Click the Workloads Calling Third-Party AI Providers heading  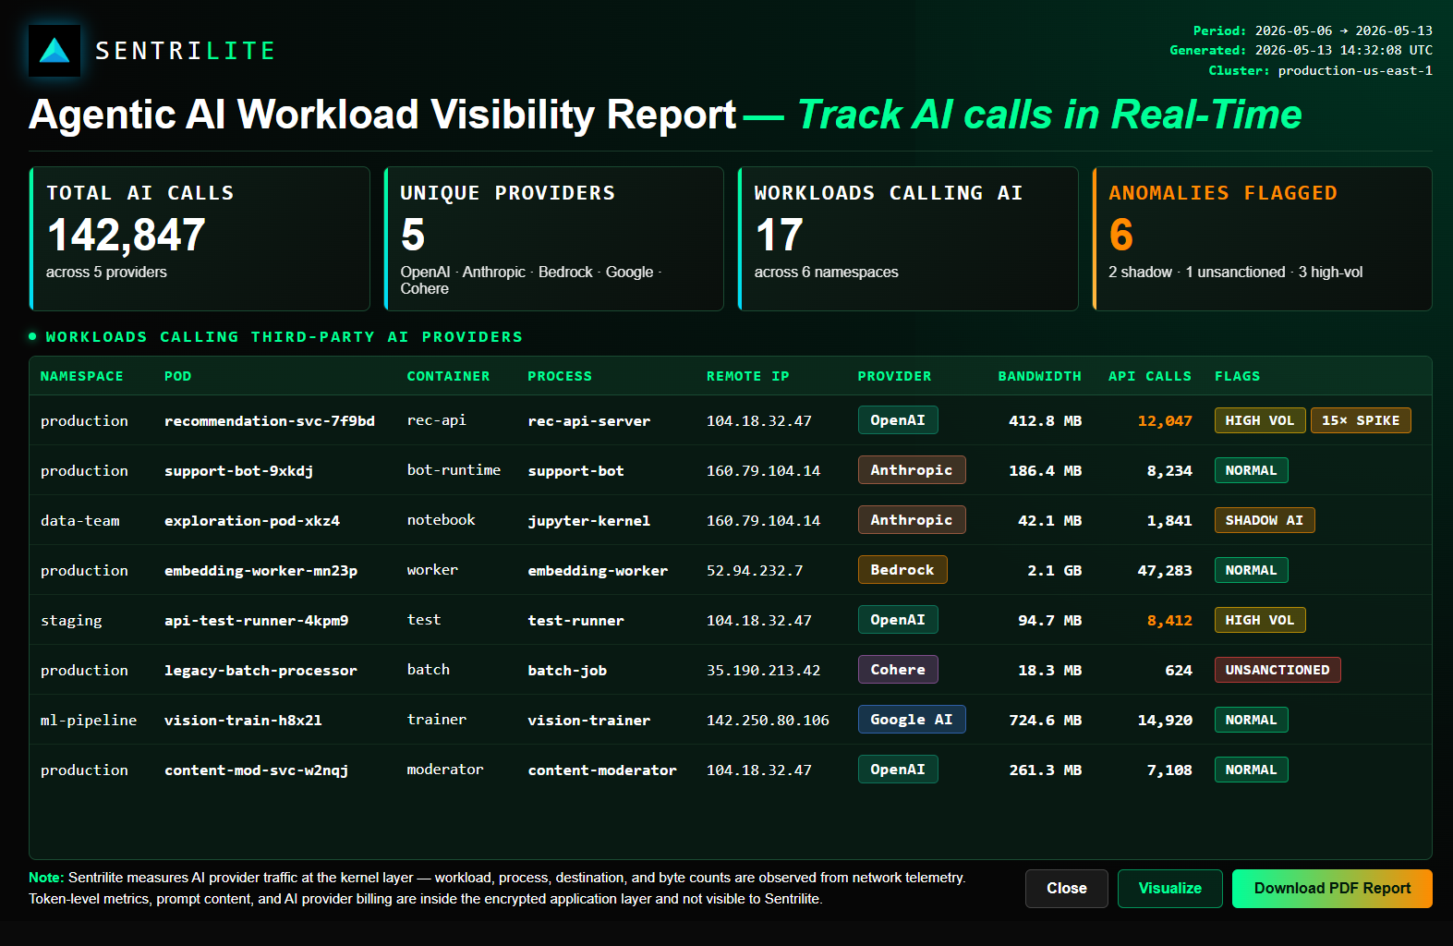tap(284, 337)
